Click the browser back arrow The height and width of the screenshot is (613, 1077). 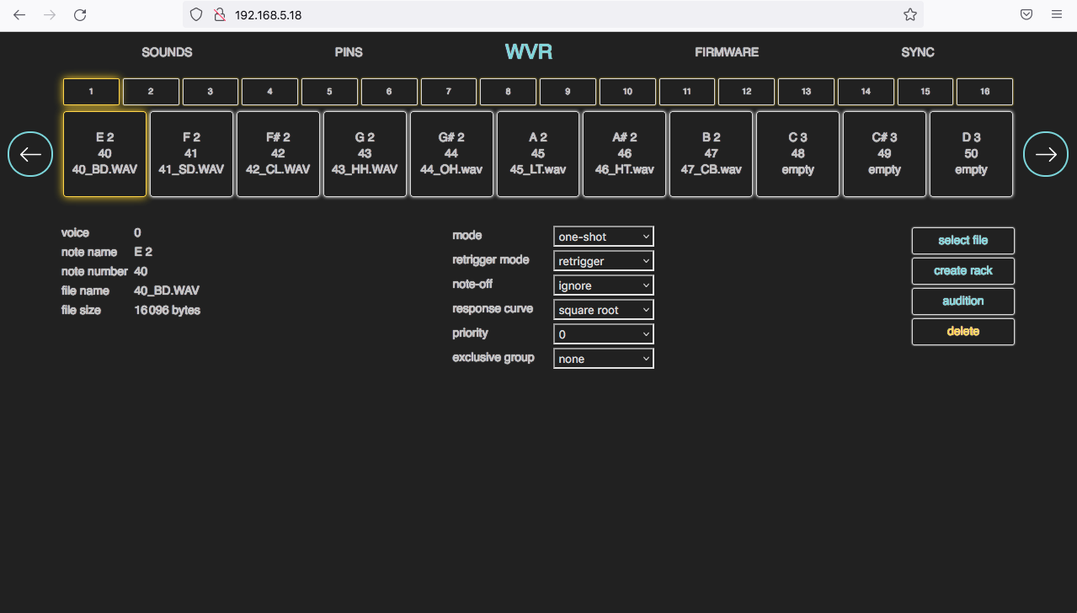[19, 15]
